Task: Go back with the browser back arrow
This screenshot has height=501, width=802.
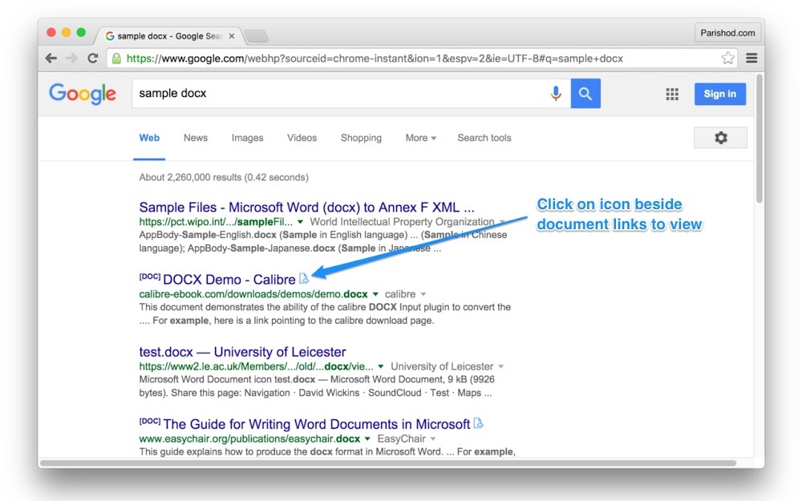Action: [51, 59]
